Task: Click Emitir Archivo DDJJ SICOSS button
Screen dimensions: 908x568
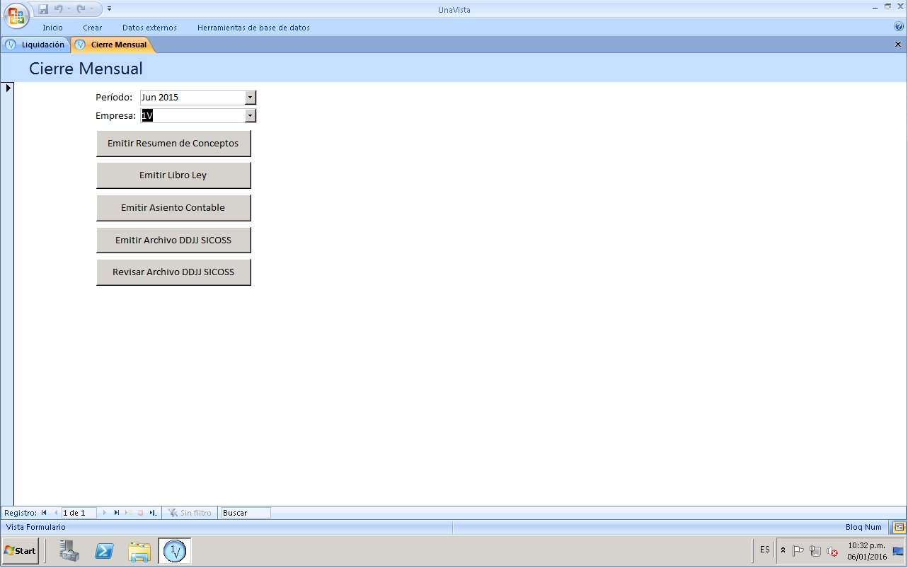Action: click(x=173, y=240)
